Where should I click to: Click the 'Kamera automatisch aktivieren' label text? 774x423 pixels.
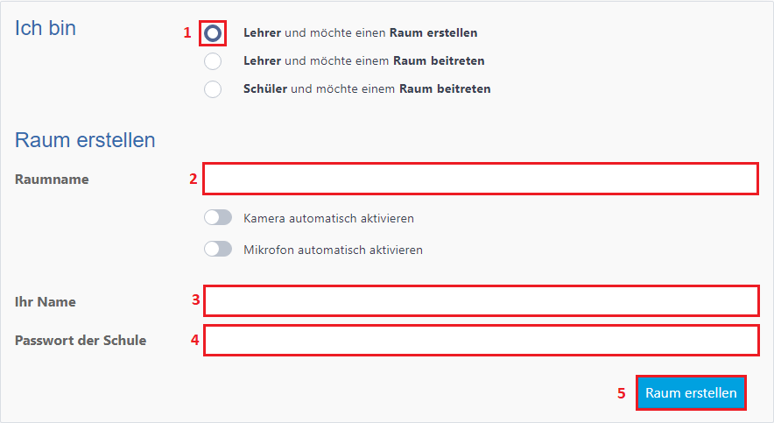[328, 218]
